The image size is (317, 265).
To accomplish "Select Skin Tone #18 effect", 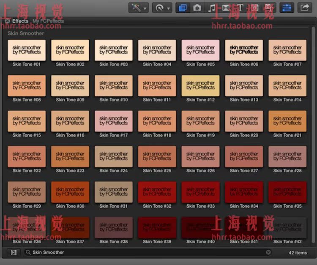I will tap(157, 121).
